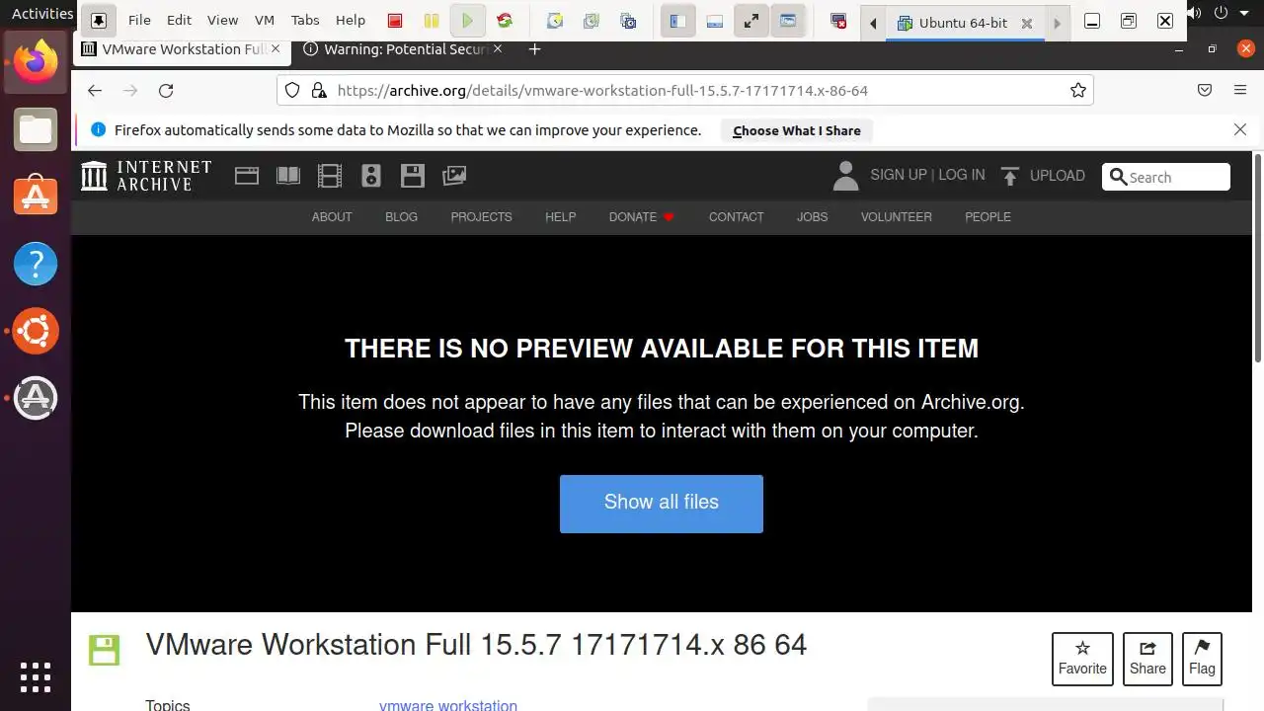Open the Video film strip icon

pyautogui.click(x=330, y=176)
